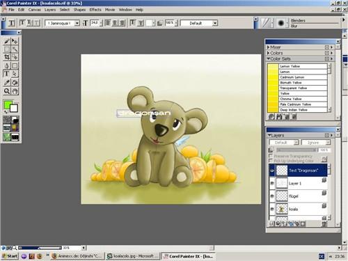Click the white additional color swatch

14,109
